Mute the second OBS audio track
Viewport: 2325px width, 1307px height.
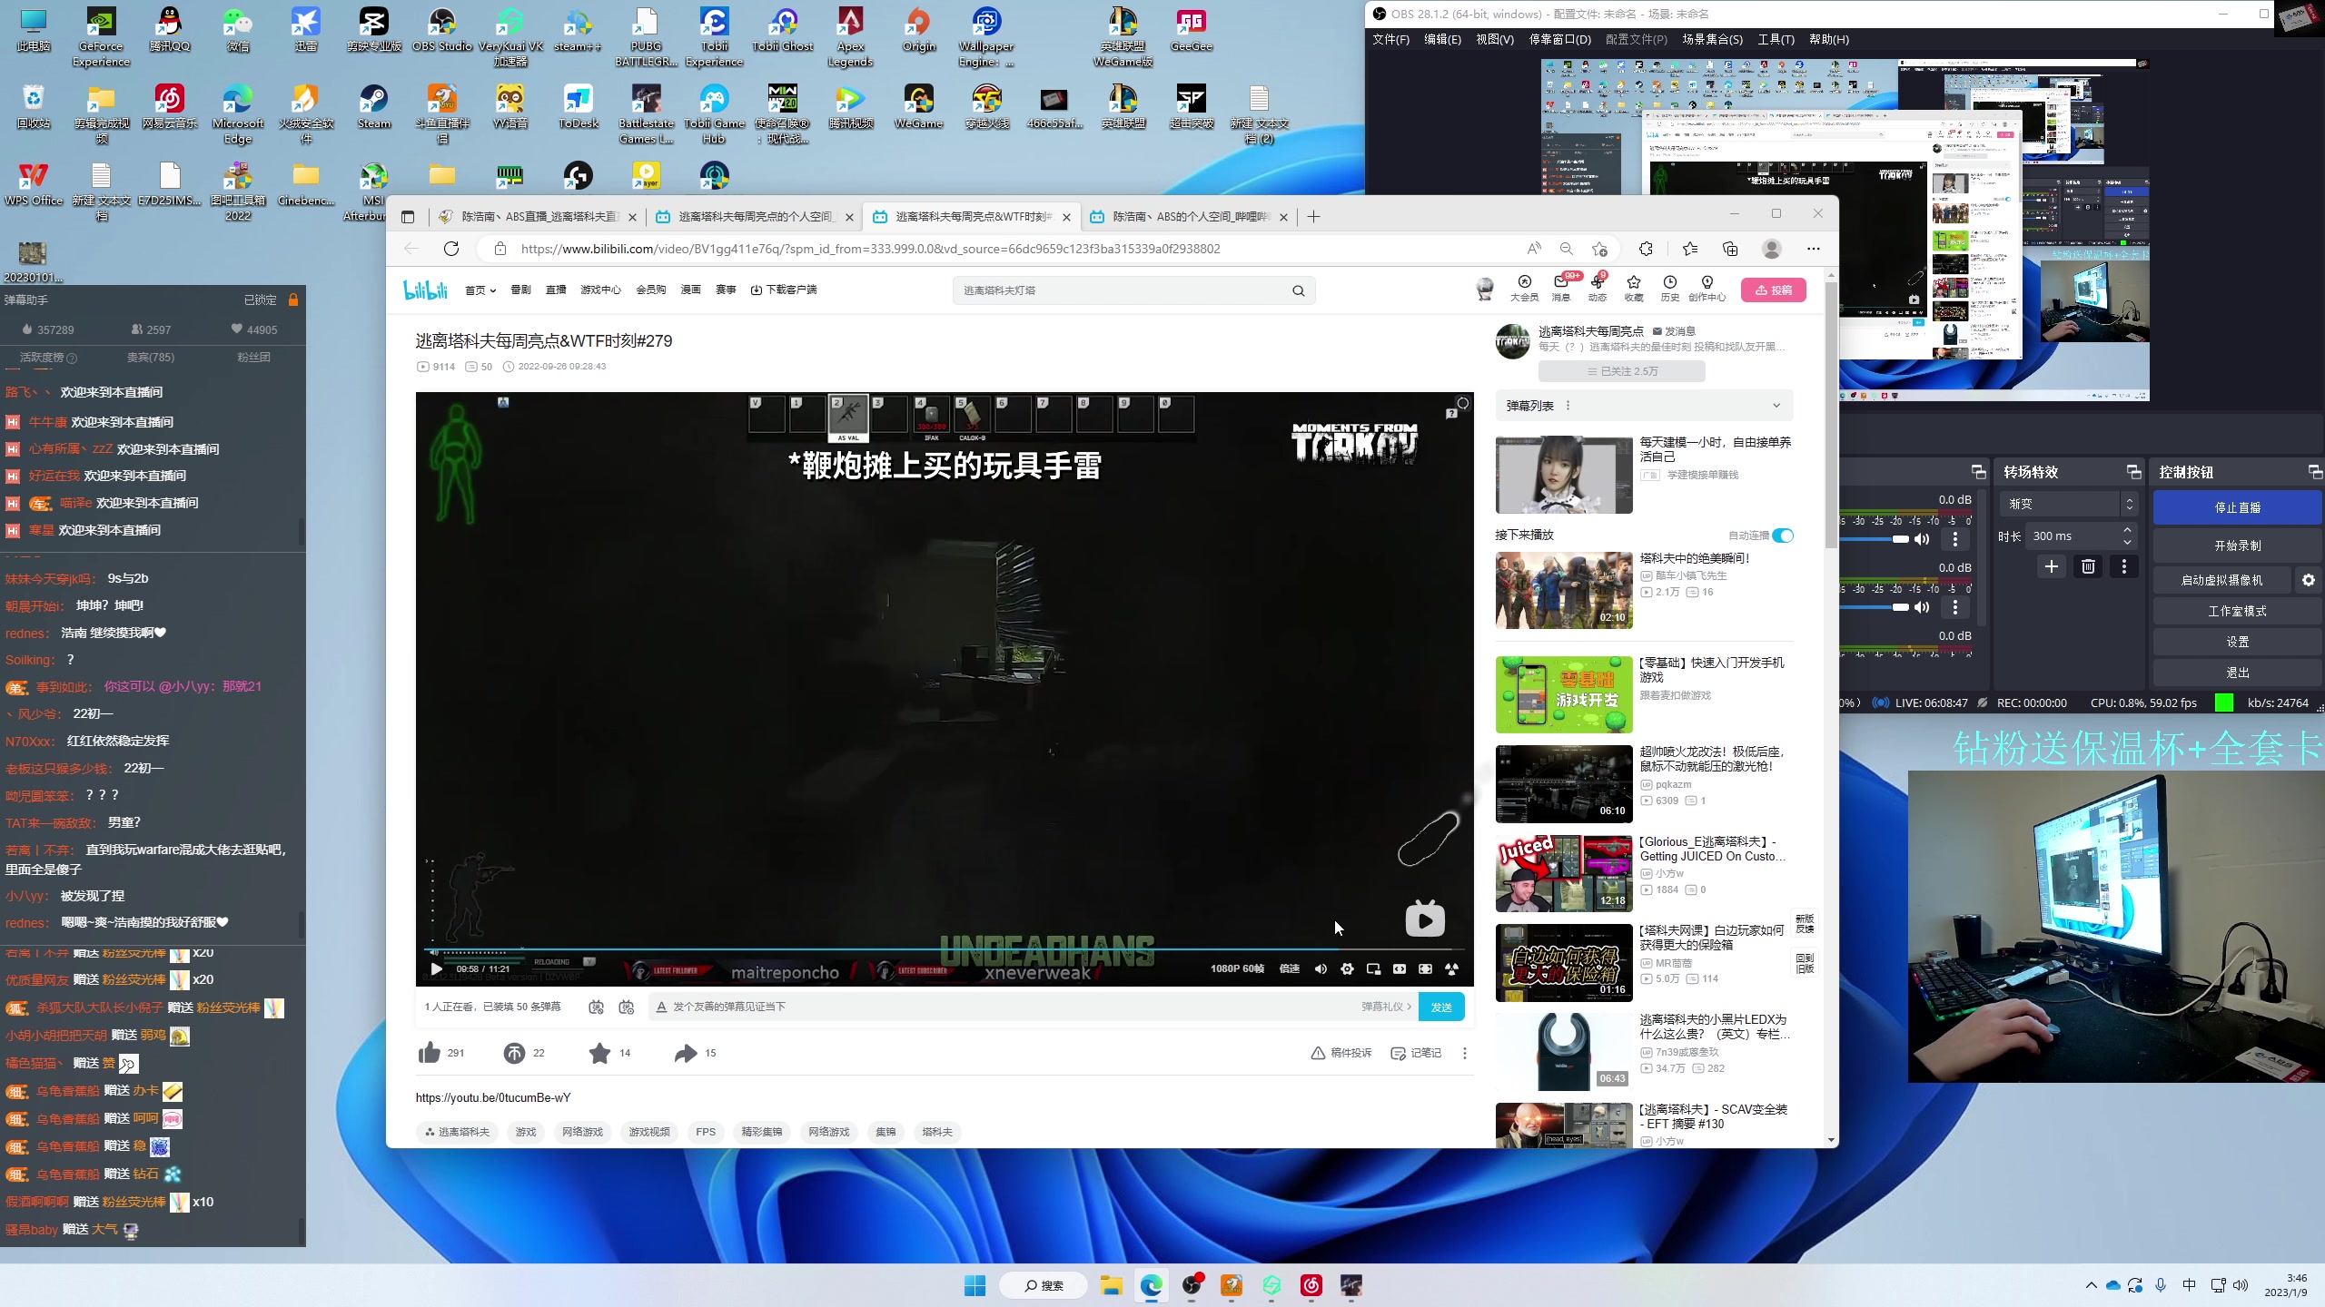pyautogui.click(x=1922, y=607)
